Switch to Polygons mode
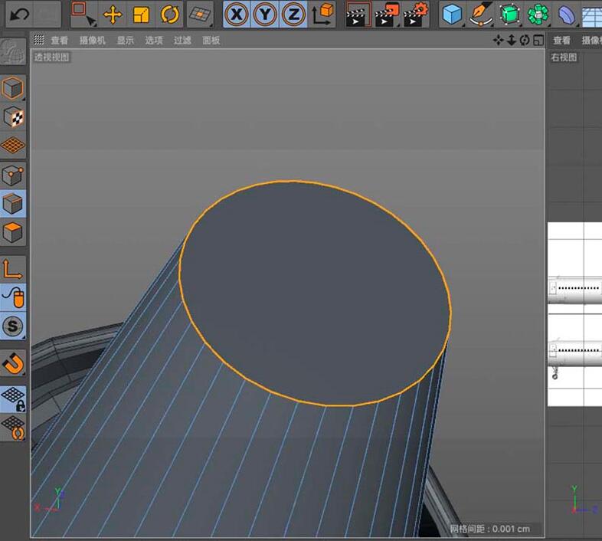 [13, 232]
